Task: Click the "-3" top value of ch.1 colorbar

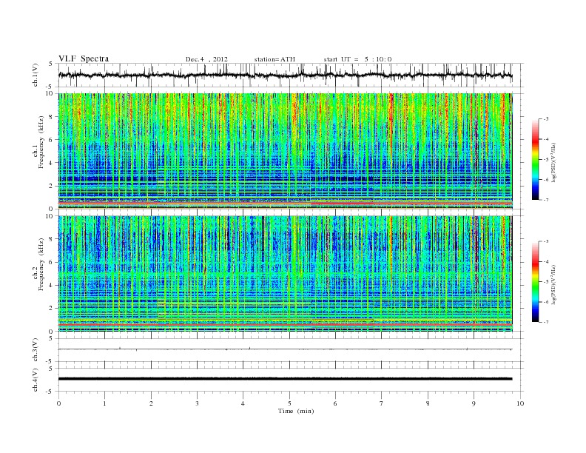Action: click(x=545, y=119)
